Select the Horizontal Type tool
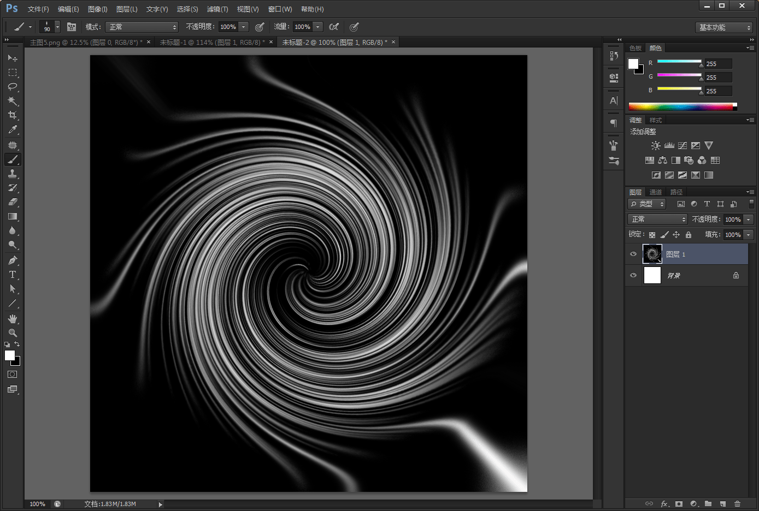Viewport: 759px width, 511px height. click(13, 275)
